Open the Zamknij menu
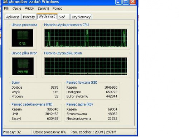The width and height of the screenshot is (179, 137). (x=43, y=9)
